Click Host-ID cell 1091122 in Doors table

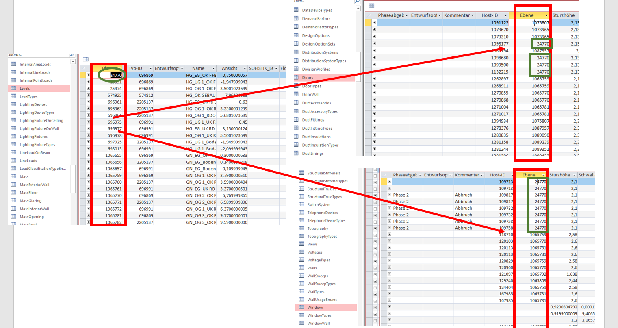[492, 23]
